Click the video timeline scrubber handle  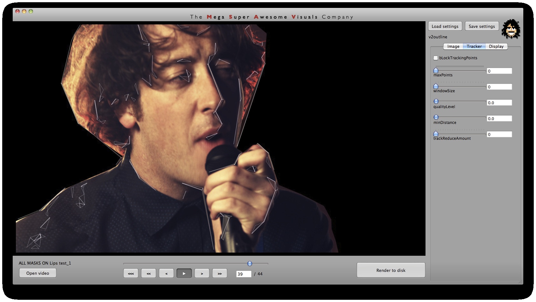click(250, 264)
